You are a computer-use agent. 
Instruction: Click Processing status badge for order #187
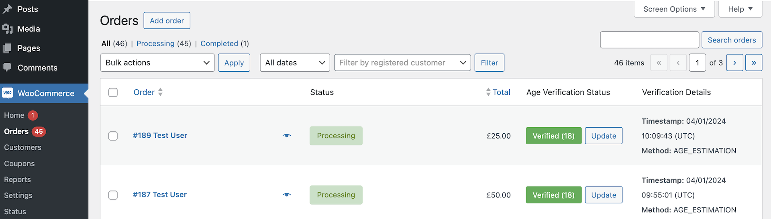pyautogui.click(x=336, y=195)
